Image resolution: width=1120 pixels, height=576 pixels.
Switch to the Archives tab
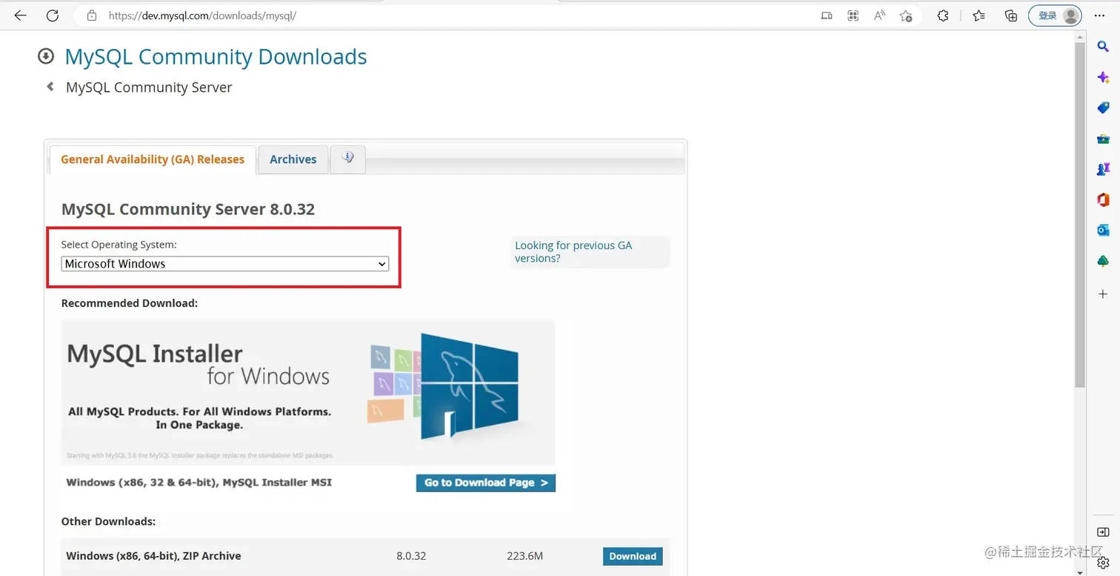[293, 159]
